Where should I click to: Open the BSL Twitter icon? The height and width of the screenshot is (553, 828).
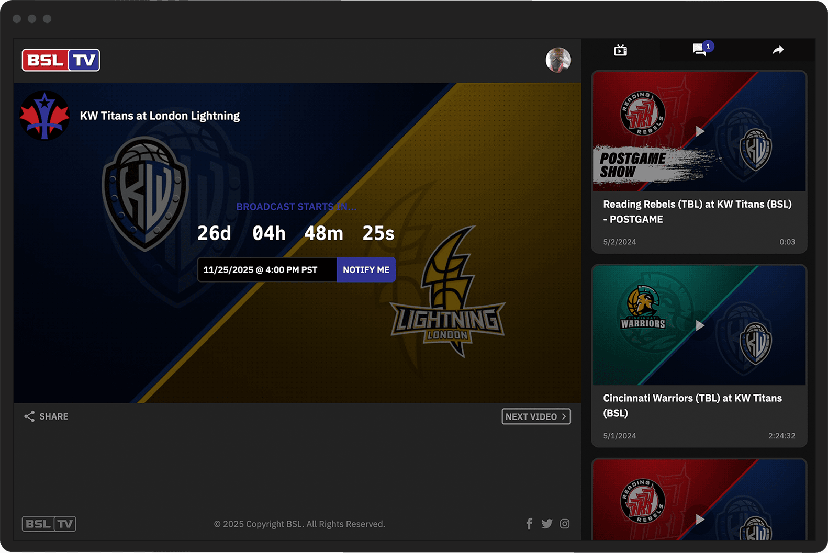click(547, 524)
